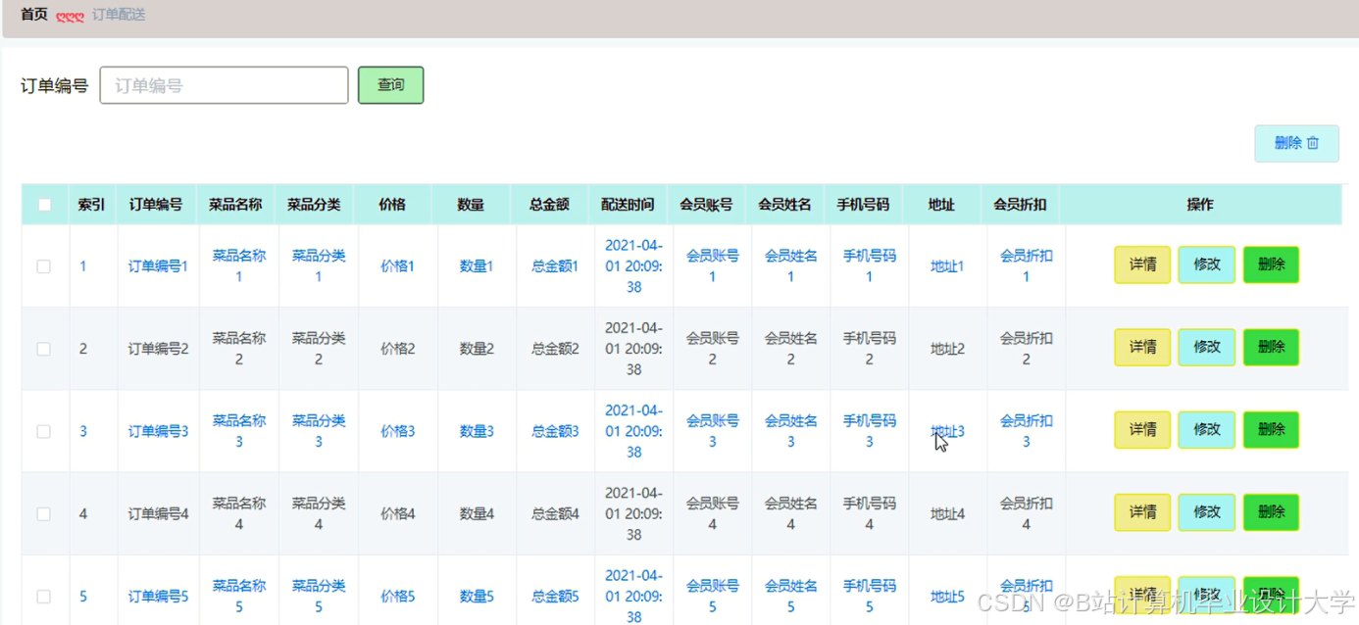
Task: Click the 订单编号 column header
Action: point(156,205)
